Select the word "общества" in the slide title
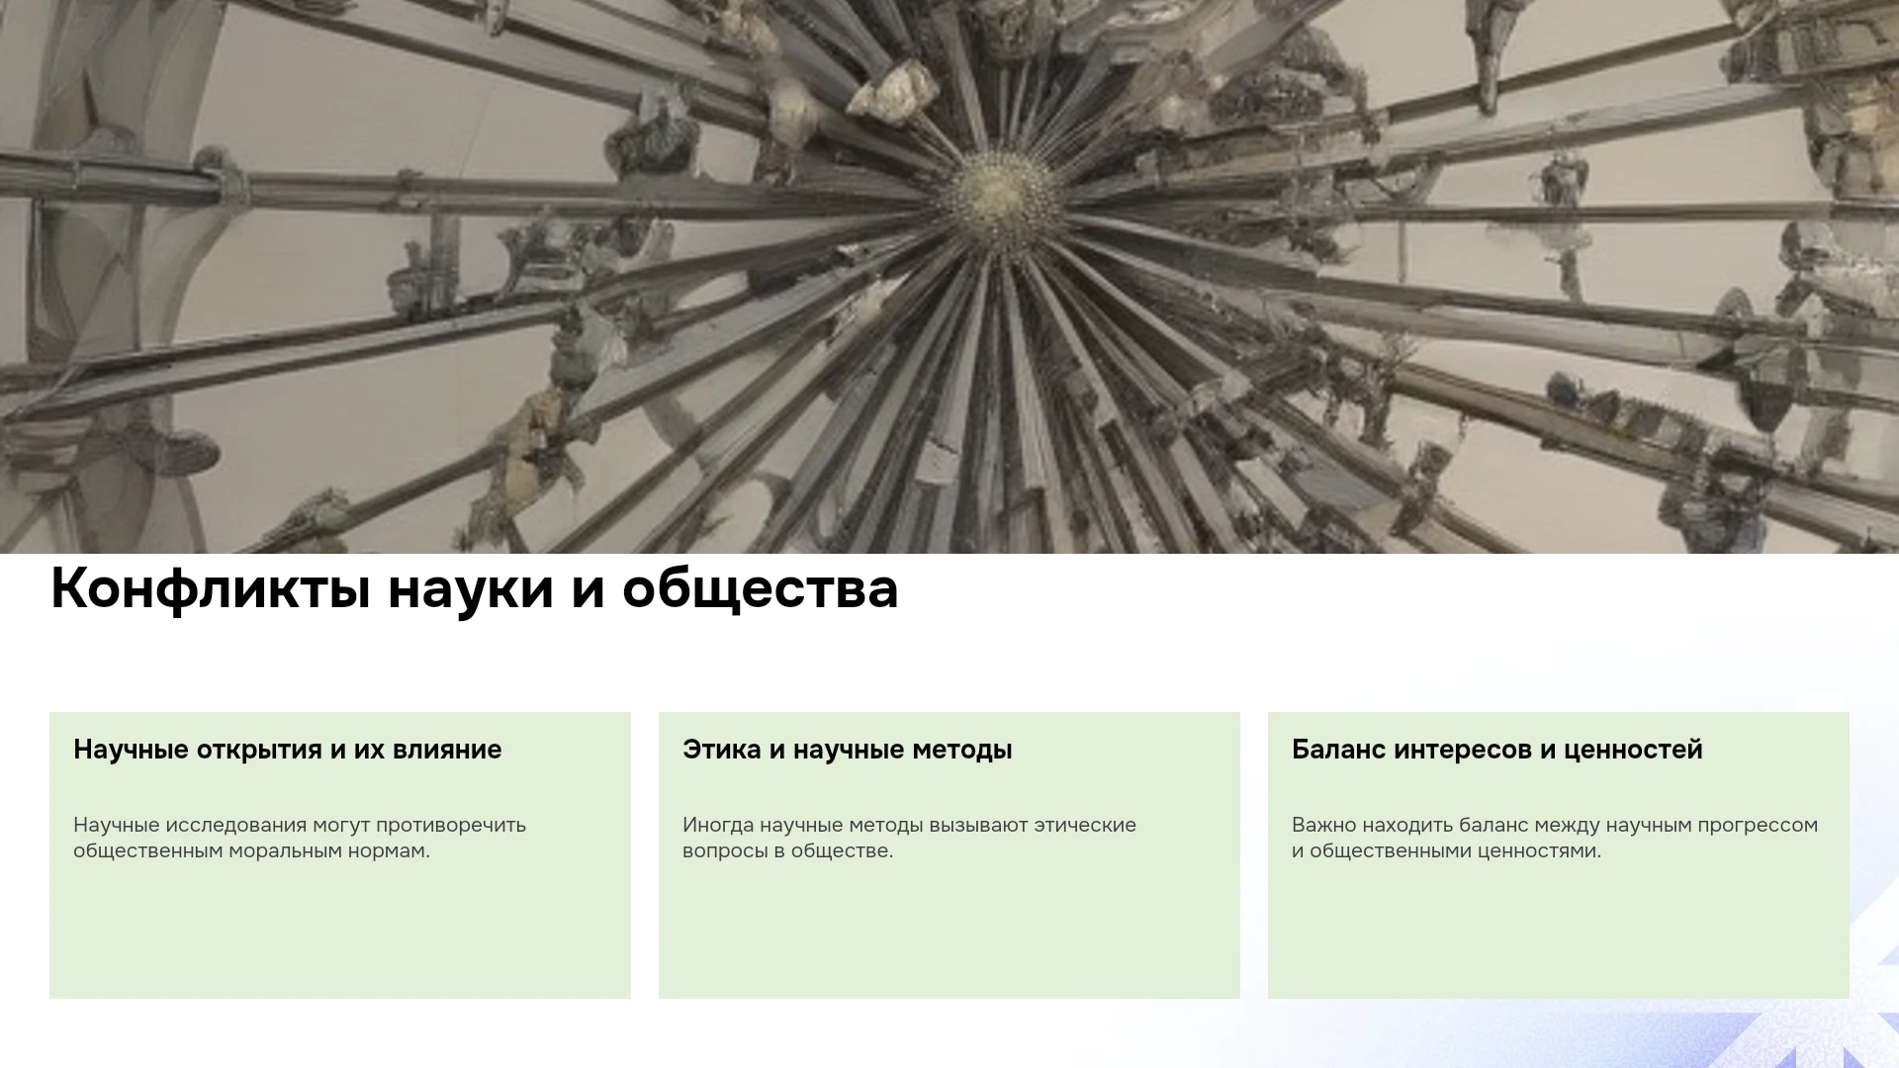The image size is (1899, 1068). click(760, 589)
